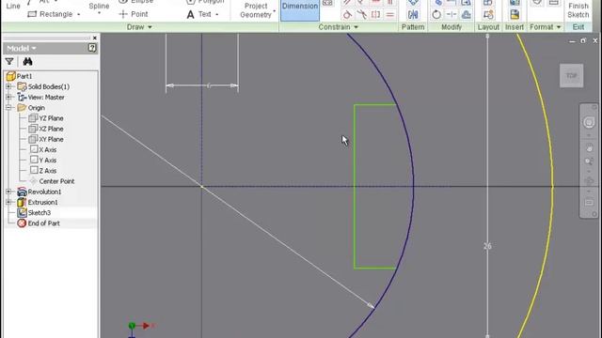The image size is (602, 338).
Task: Open the Pattern panel label
Action: coord(413,27)
